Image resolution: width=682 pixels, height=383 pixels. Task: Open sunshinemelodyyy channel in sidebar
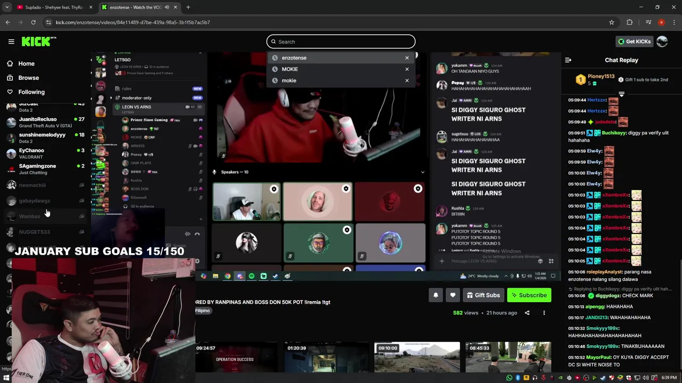click(x=45, y=138)
